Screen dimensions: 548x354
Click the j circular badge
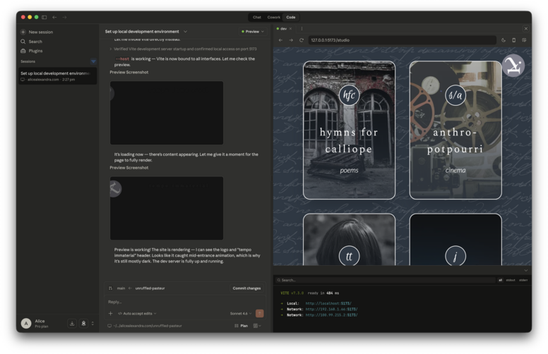[455, 256]
